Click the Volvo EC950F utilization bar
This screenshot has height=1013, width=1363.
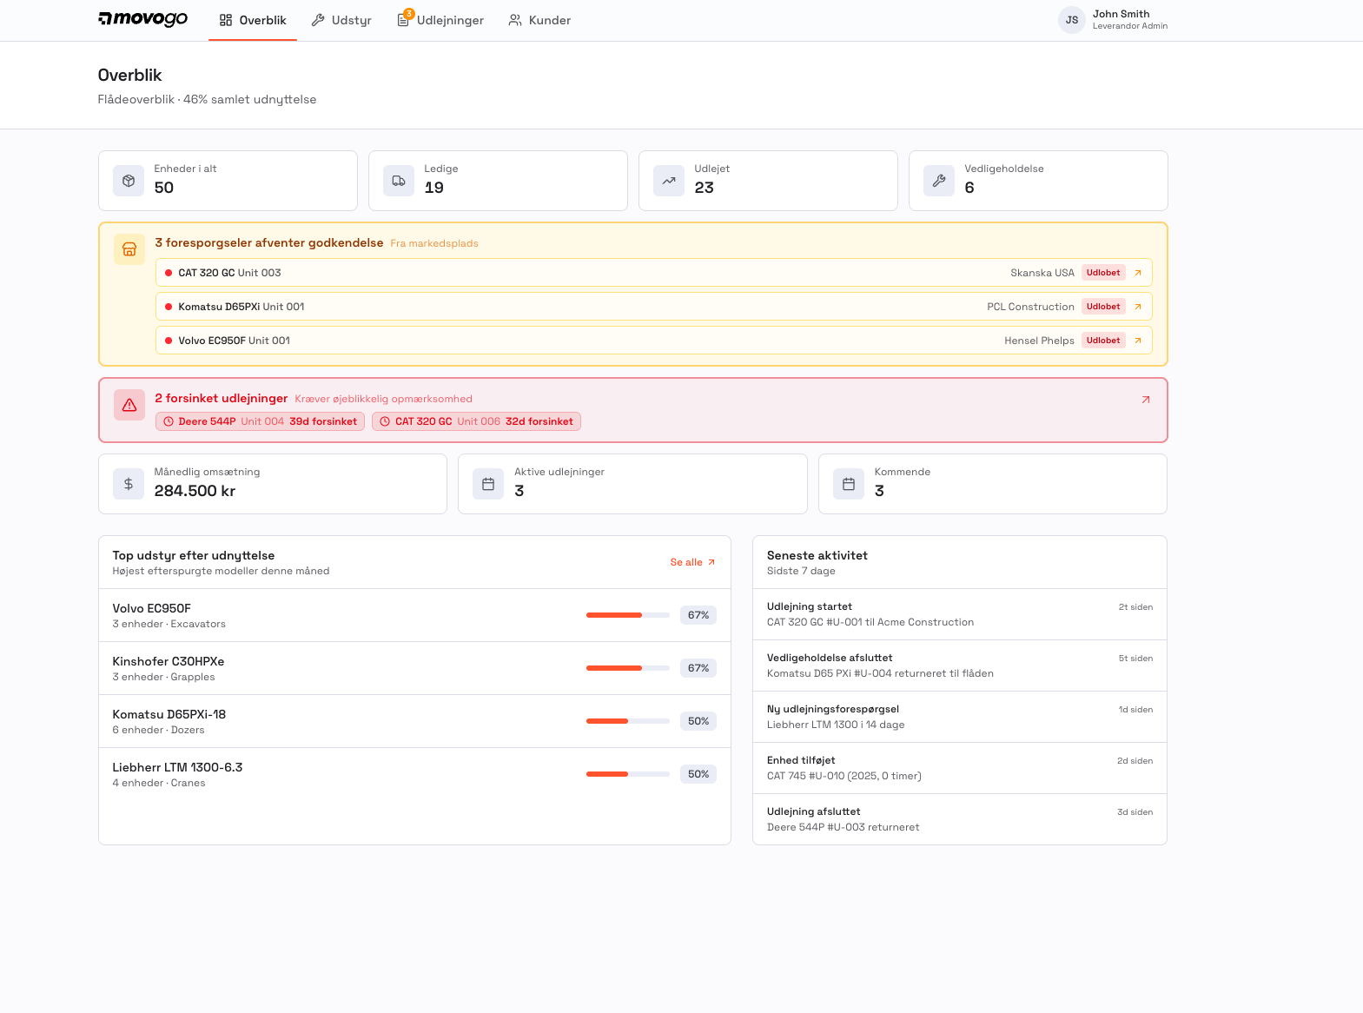click(x=627, y=615)
